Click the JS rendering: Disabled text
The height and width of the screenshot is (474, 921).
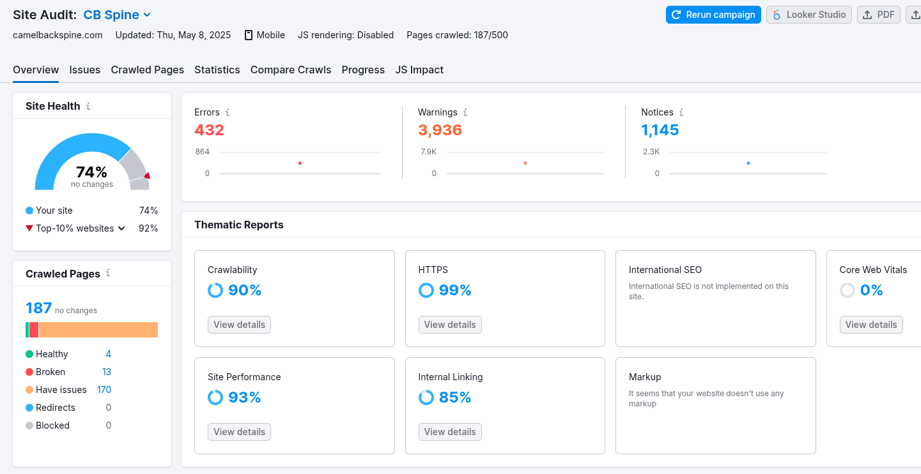coord(346,35)
